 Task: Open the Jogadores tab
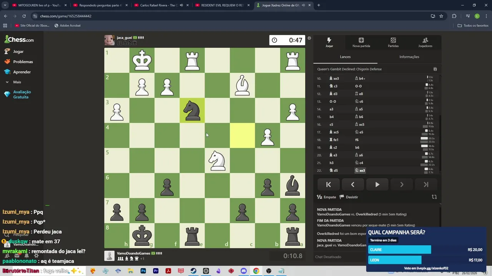425,42
